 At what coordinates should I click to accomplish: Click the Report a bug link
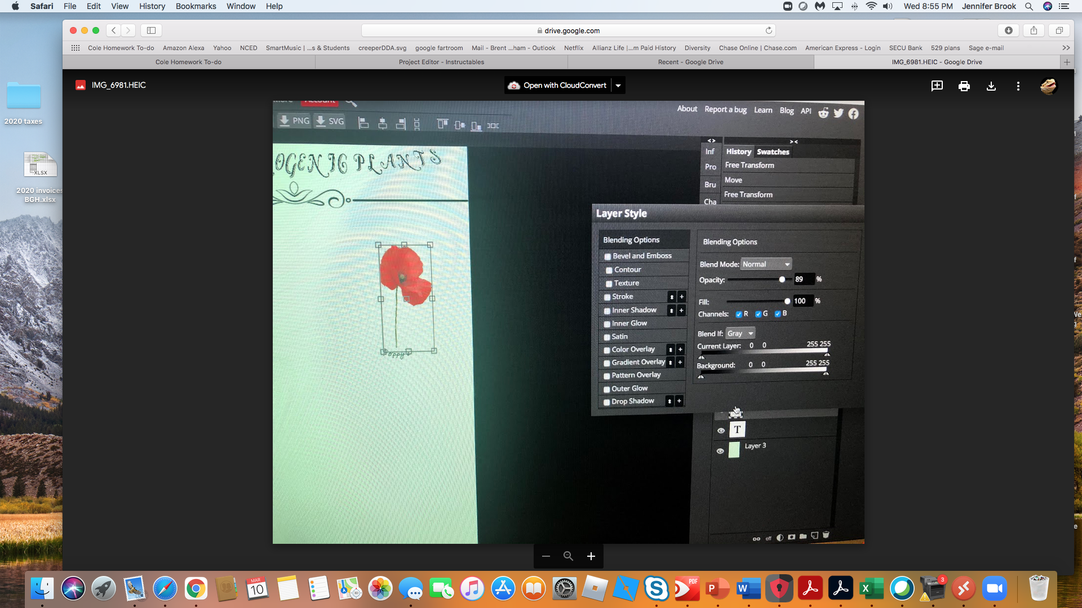(x=725, y=109)
